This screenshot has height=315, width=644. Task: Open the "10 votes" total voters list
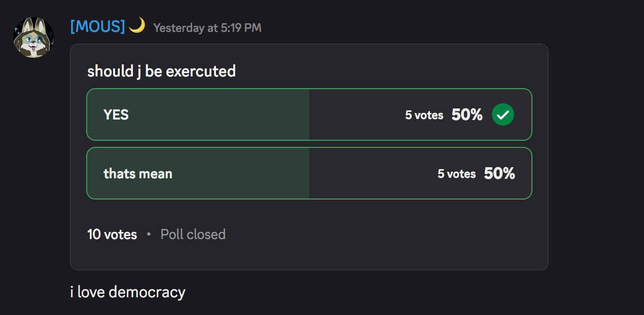112,234
